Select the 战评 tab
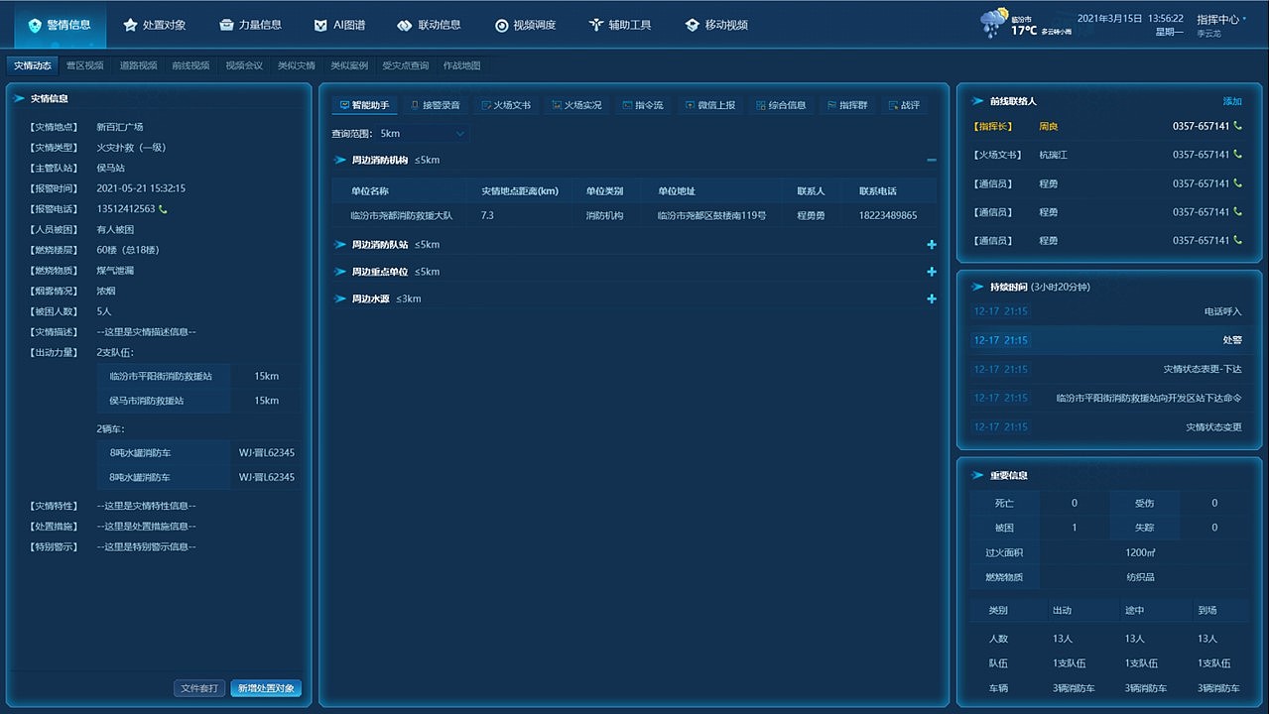This screenshot has width=1270, height=714. [904, 105]
